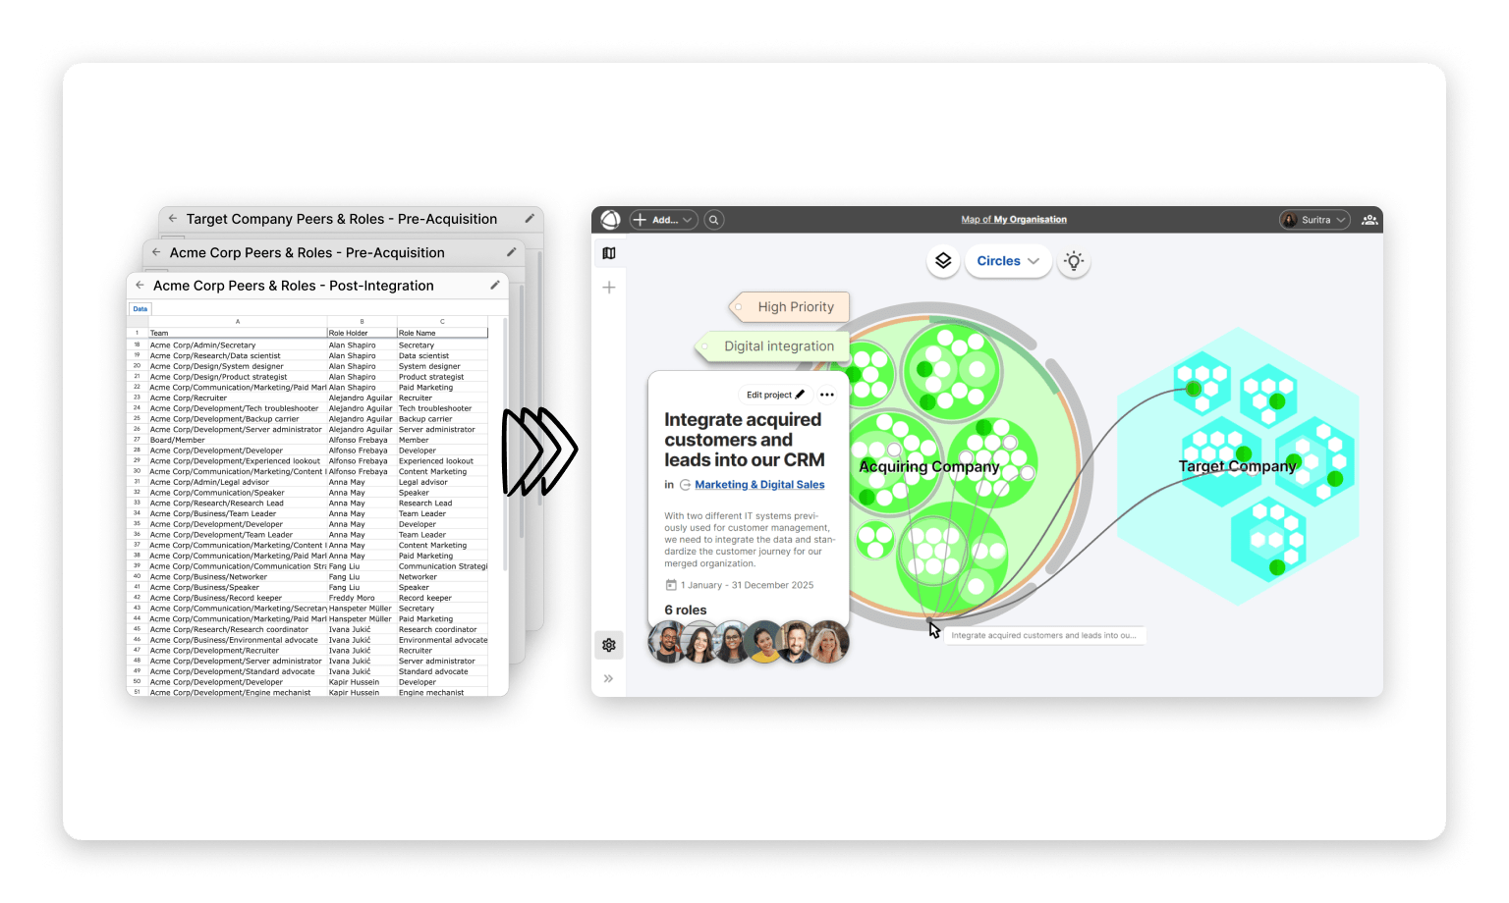The image size is (1509, 903).
Task: Select cell Acme Corp/Business/Record keeper
Action: [238, 598]
